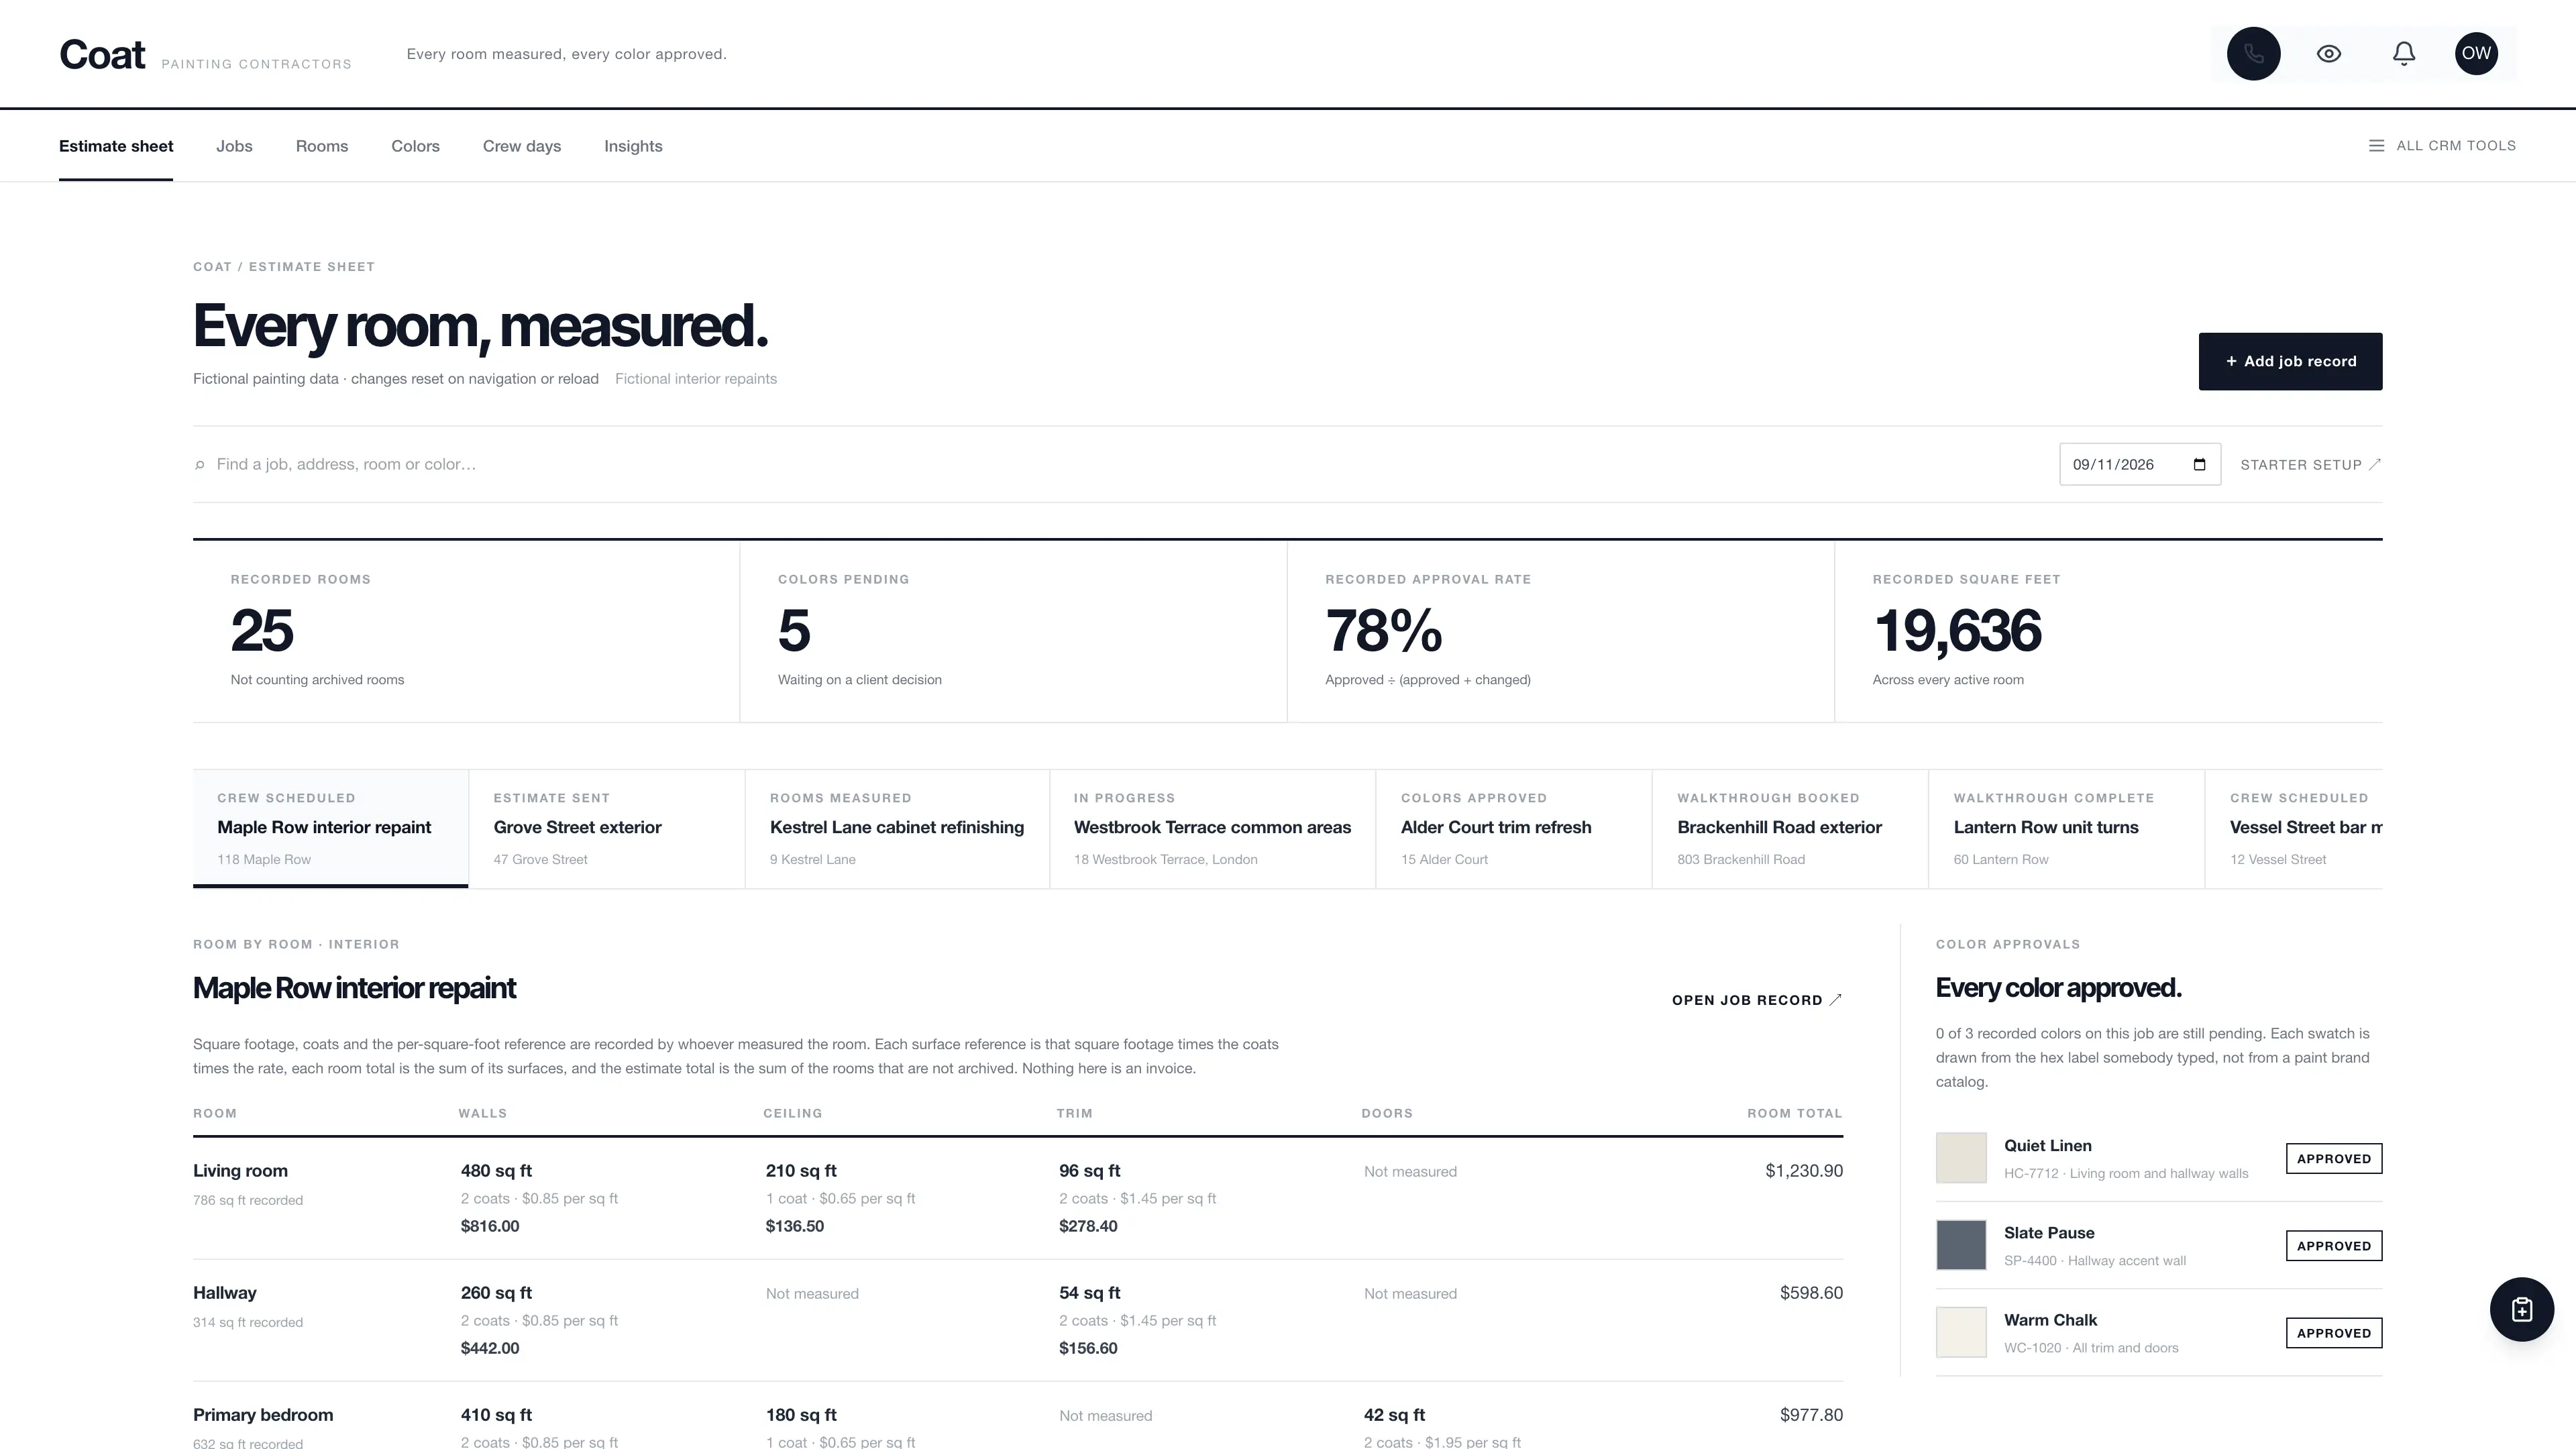Open notifications bell
Screen dimensions: 2576x1449
pyautogui.click(x=2404, y=54)
